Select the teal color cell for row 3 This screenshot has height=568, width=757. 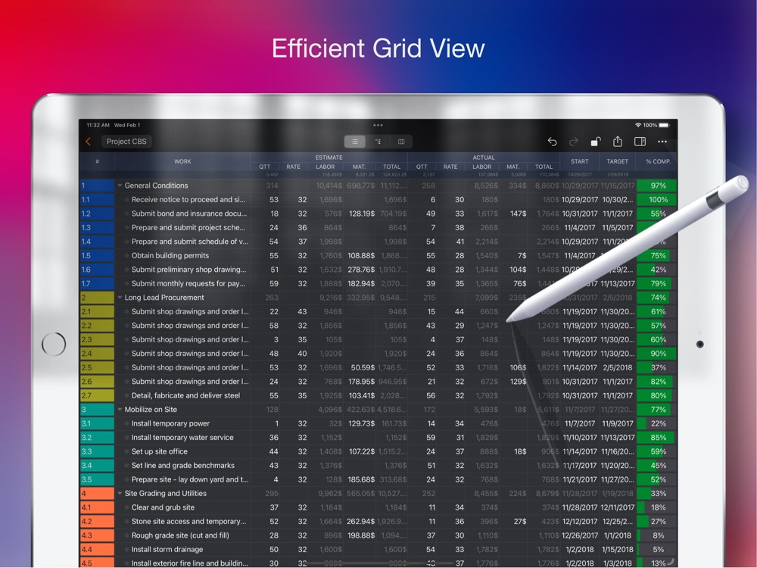98,410
